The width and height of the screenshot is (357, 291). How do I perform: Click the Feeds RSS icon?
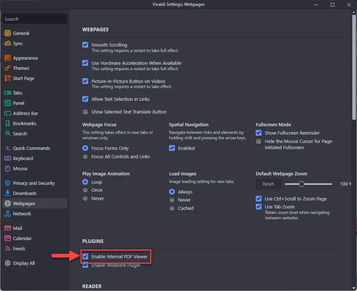tap(8, 248)
